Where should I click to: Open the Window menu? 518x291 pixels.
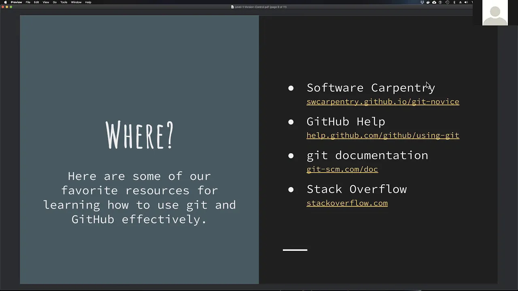(76, 2)
